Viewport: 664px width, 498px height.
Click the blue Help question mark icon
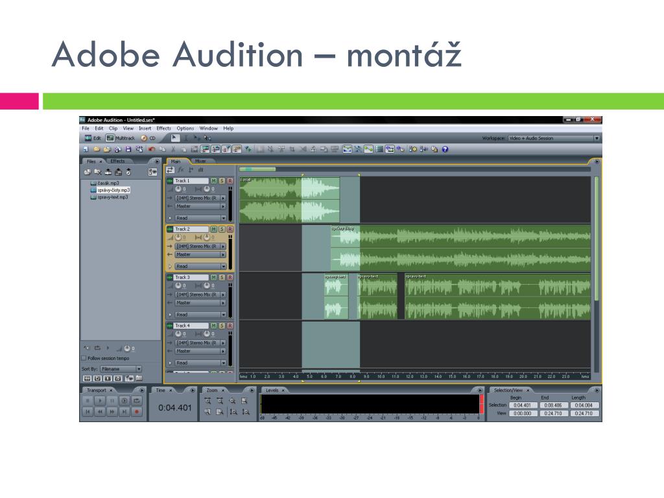coord(445,149)
